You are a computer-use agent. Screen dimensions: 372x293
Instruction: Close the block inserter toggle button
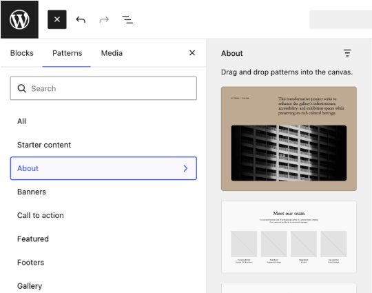click(x=57, y=19)
